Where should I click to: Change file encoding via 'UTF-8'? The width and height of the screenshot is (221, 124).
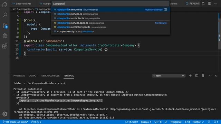[158, 122]
